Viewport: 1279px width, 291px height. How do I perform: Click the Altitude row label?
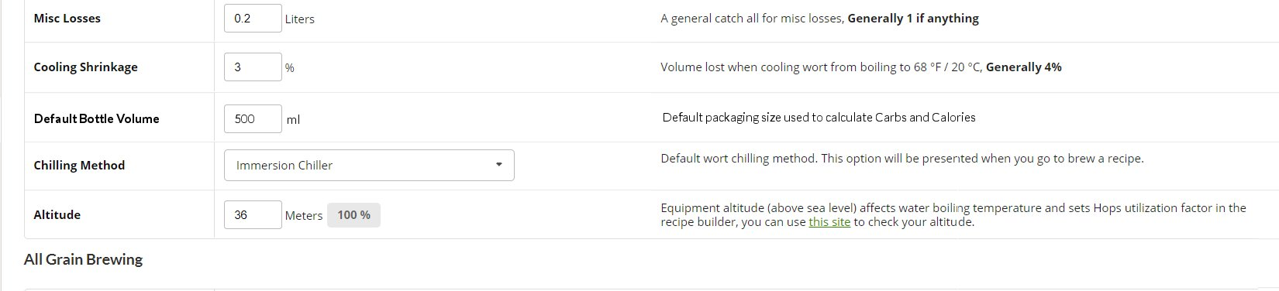(57, 214)
